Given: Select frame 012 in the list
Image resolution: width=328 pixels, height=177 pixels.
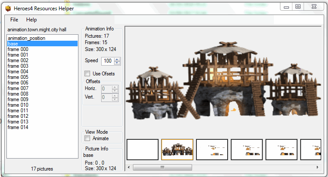Looking at the screenshot, I should pyautogui.click(x=42, y=116).
